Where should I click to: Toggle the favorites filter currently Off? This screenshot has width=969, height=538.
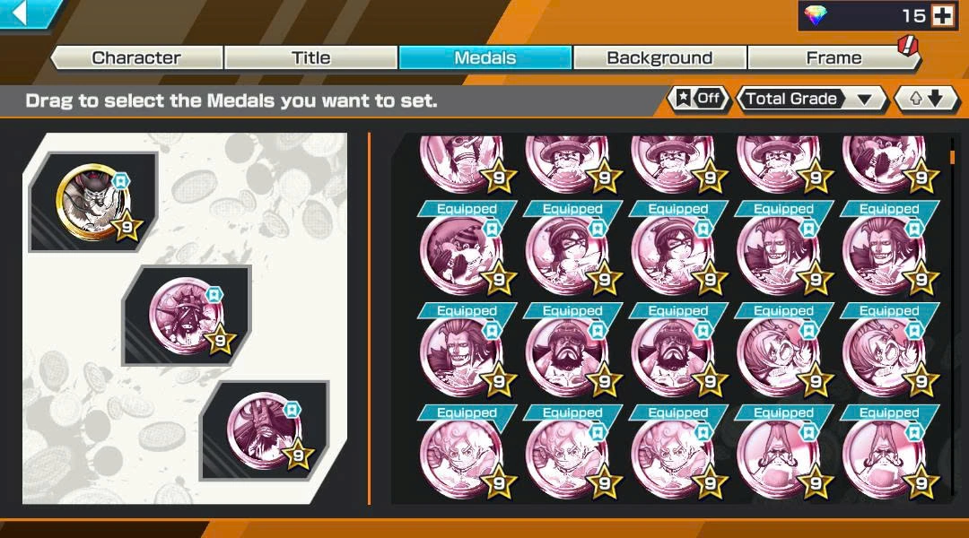point(698,99)
